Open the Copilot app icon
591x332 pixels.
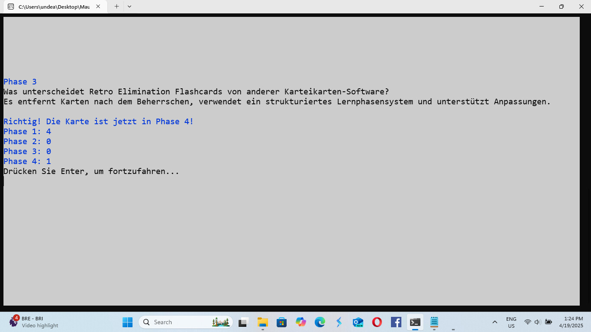301,322
